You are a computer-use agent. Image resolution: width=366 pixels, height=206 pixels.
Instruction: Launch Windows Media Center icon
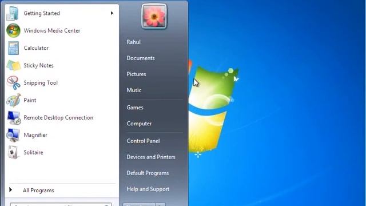[13, 30]
